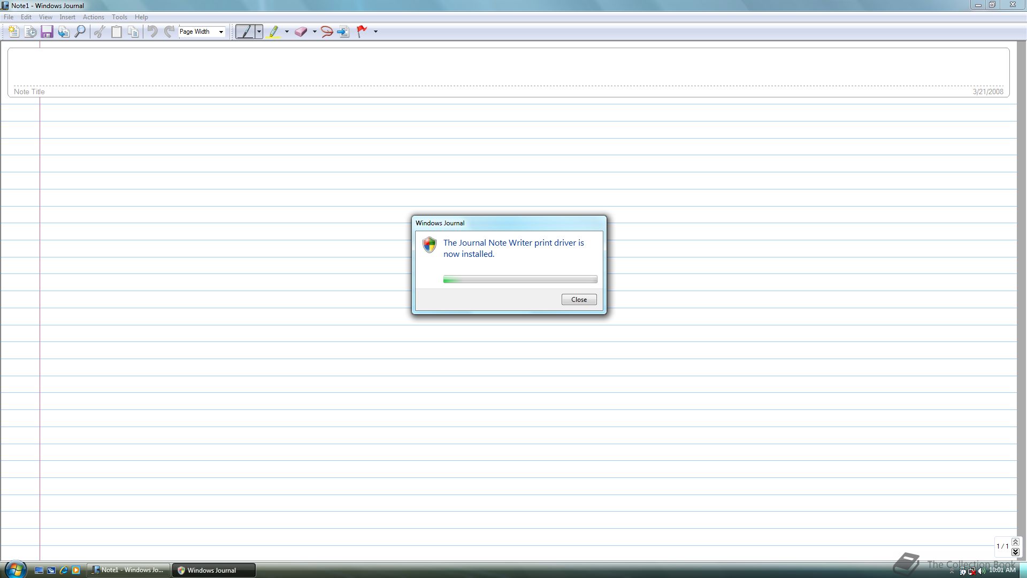The height and width of the screenshot is (578, 1027).
Task: Select the Windows Journal dialog taskbar button
Action: point(213,571)
